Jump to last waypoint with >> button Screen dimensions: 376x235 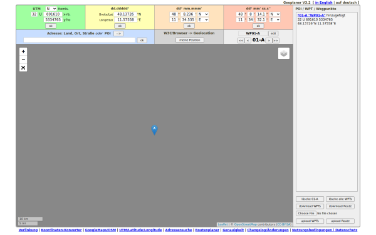276,40
